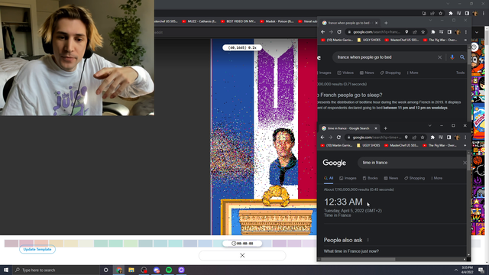489x275 pixels.
Task: Reload the time in france page
Action: click(x=338, y=137)
